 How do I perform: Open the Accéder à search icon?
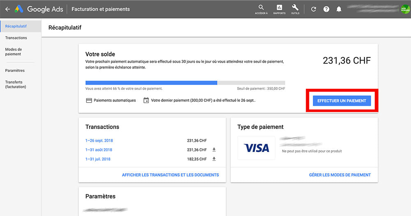click(x=261, y=8)
